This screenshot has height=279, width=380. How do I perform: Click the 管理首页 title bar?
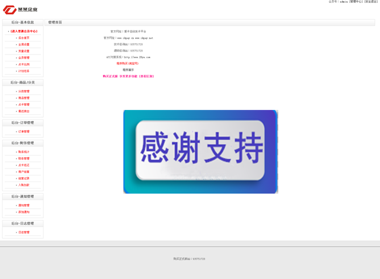pos(210,22)
